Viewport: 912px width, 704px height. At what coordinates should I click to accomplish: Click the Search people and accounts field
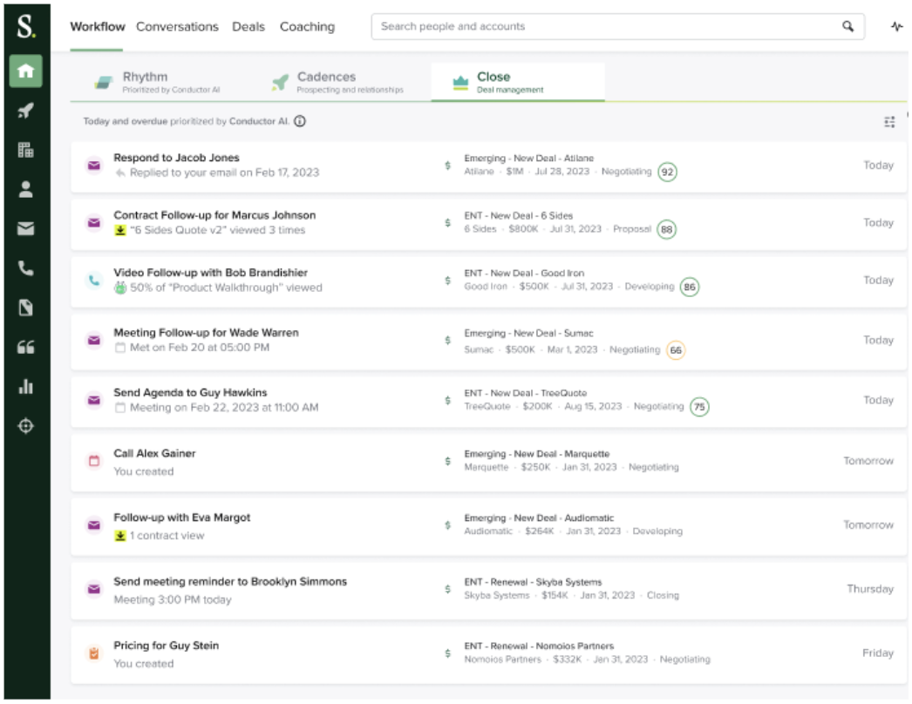(x=606, y=26)
